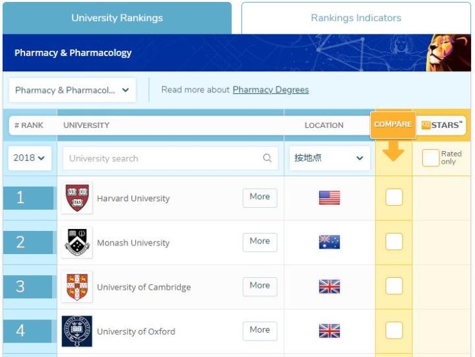475x357 pixels.
Task: Click the UK flag beside Cambridge
Action: (329, 286)
